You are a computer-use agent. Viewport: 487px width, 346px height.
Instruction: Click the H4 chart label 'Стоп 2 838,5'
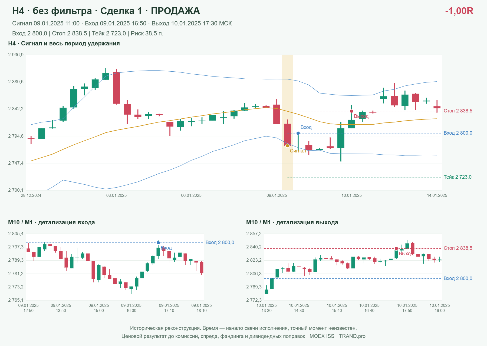(458, 111)
